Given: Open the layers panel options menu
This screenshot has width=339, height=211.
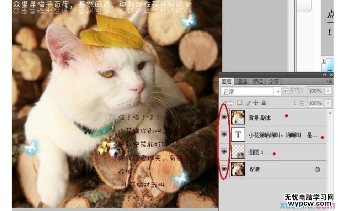Looking at the screenshot, I should (329, 81).
